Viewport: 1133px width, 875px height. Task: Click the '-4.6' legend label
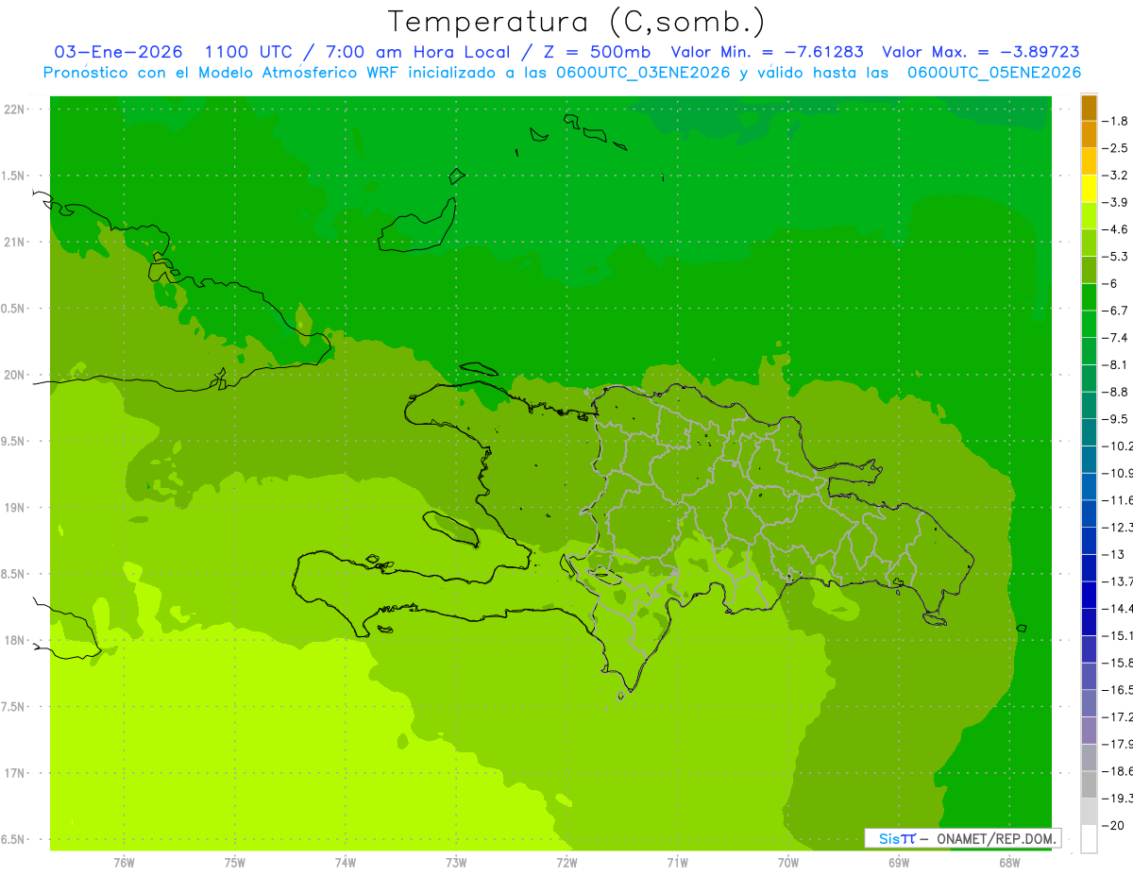(1115, 229)
